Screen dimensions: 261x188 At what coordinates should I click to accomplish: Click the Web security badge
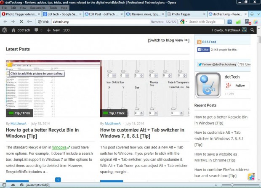(x=43, y=21)
